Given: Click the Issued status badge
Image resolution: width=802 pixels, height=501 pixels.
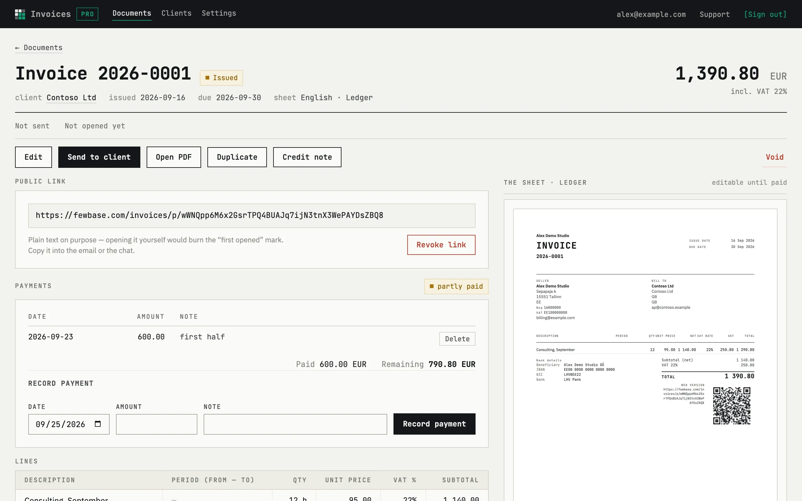Looking at the screenshot, I should tap(221, 78).
